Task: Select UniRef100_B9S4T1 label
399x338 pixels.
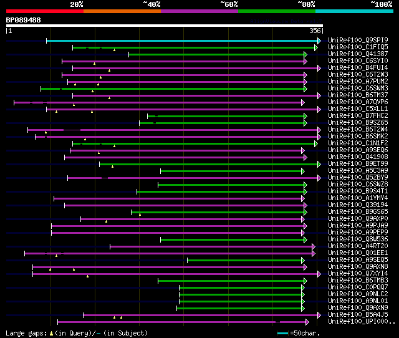Action: click(x=358, y=191)
